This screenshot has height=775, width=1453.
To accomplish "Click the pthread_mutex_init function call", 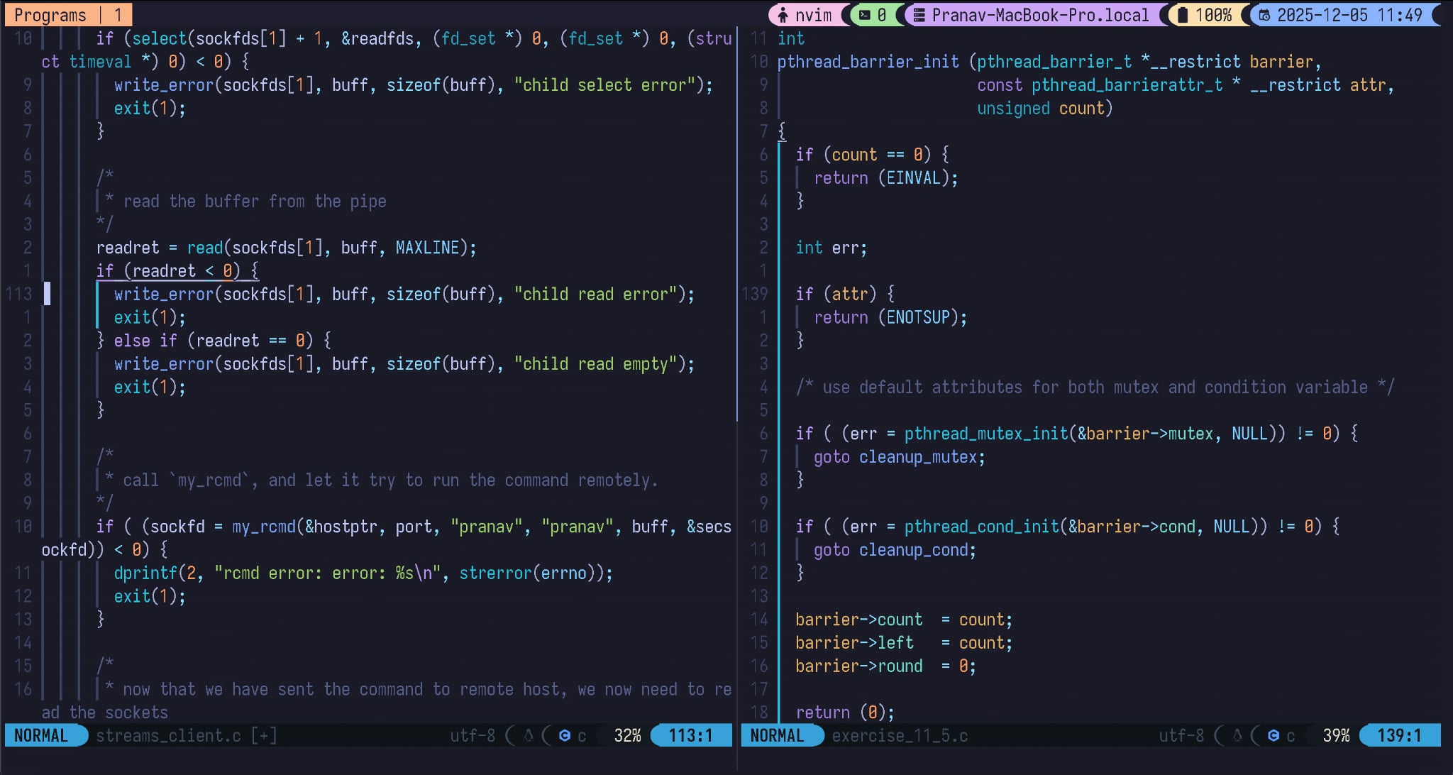I will [x=986, y=434].
